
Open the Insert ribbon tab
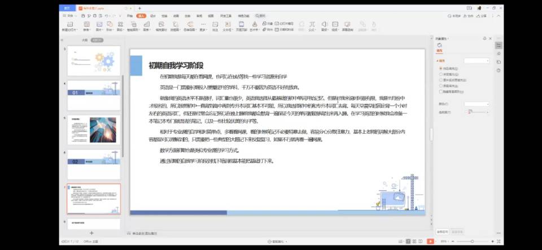(x=142, y=16)
